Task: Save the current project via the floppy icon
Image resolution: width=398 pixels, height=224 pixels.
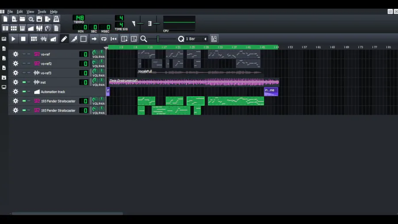Action: [39, 19]
